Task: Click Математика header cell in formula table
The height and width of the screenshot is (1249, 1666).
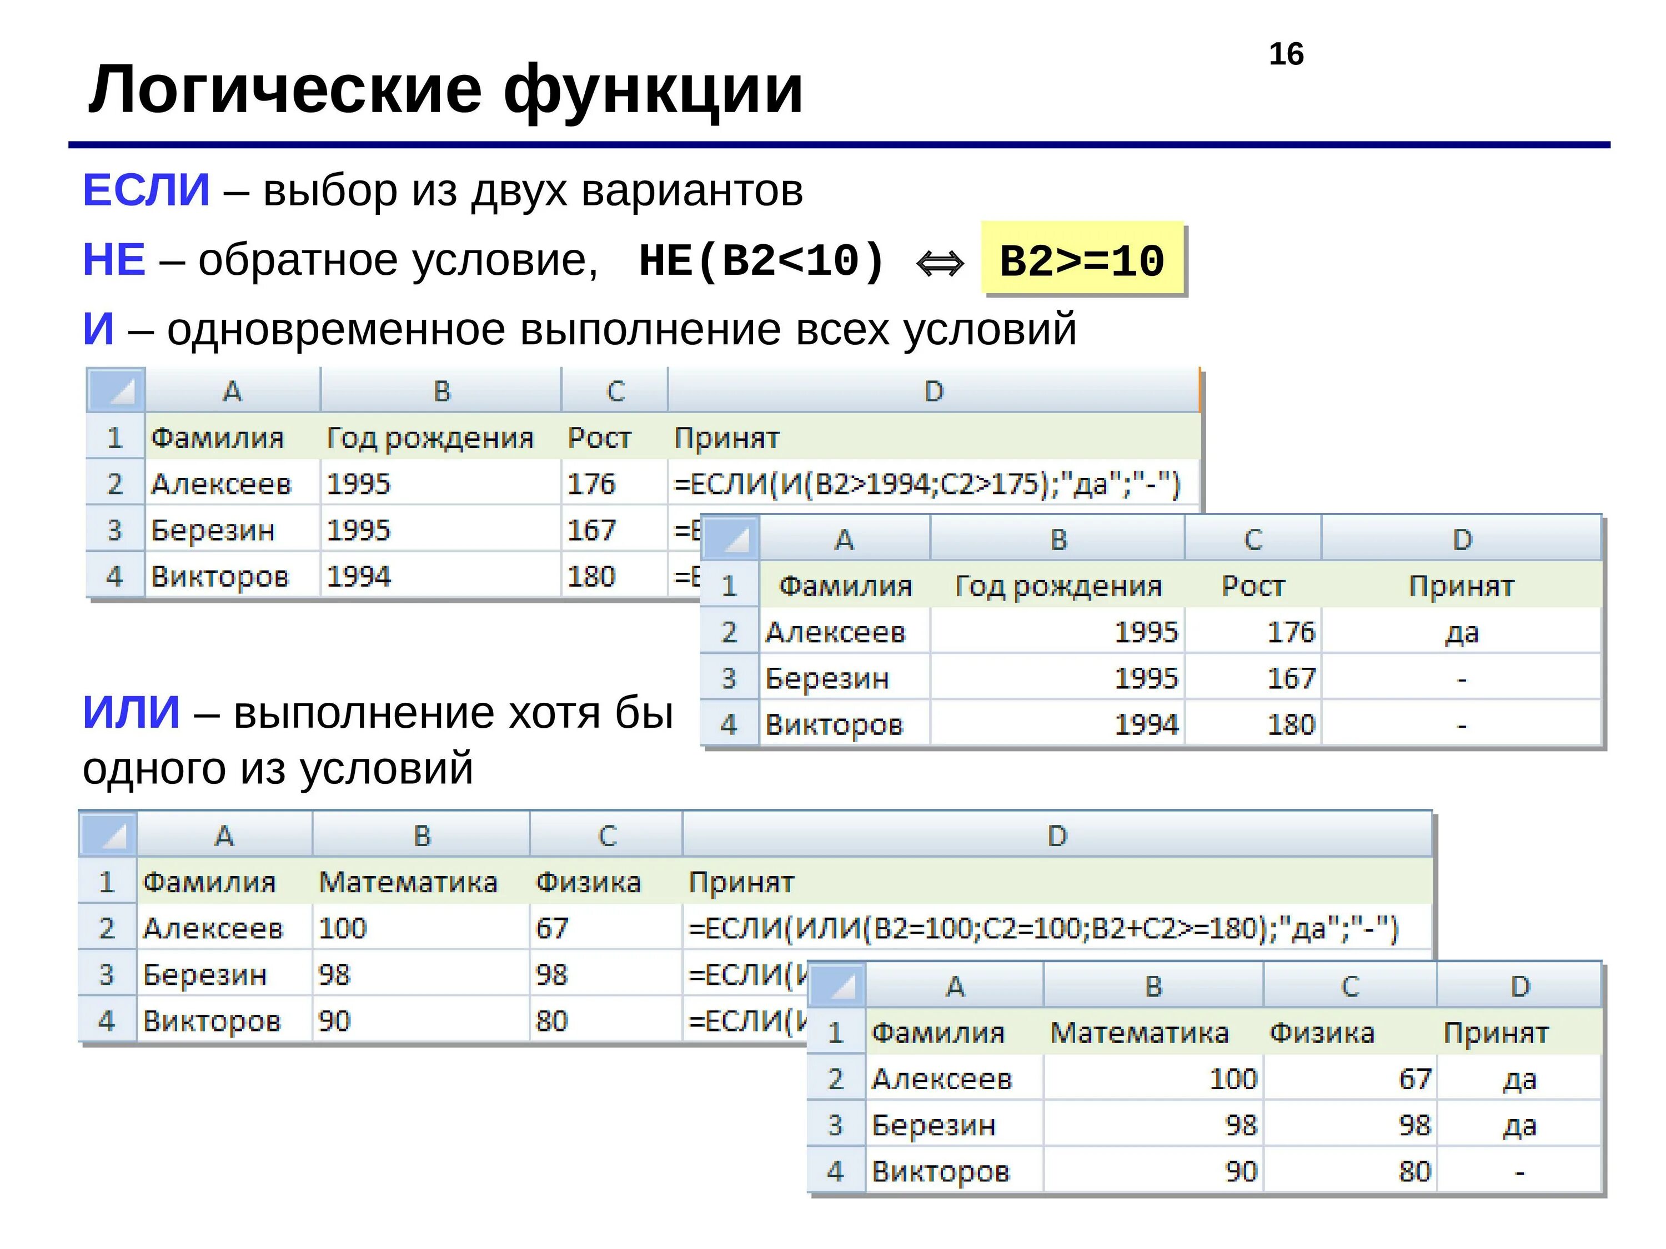Action: (x=408, y=882)
